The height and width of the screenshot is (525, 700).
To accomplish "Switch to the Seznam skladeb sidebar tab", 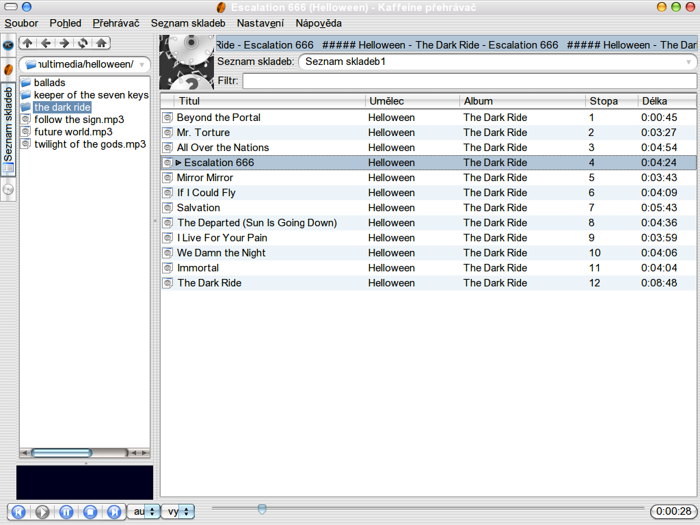I will coord(8,129).
